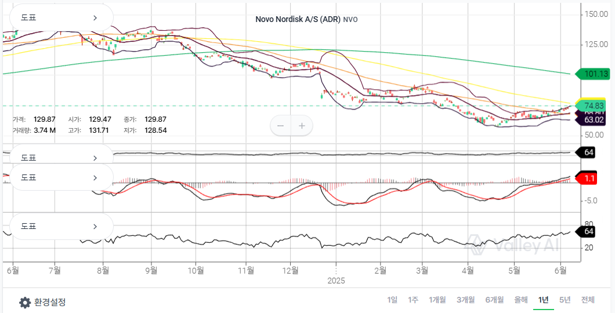Click the 74.83 current price tag
This screenshot has width=615, height=313.
point(592,105)
